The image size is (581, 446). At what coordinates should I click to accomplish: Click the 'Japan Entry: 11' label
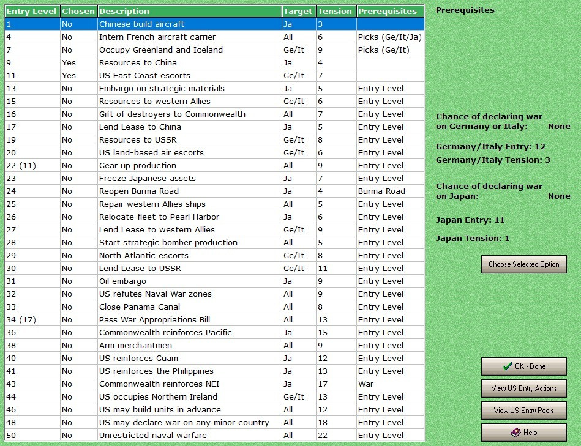pyautogui.click(x=470, y=220)
